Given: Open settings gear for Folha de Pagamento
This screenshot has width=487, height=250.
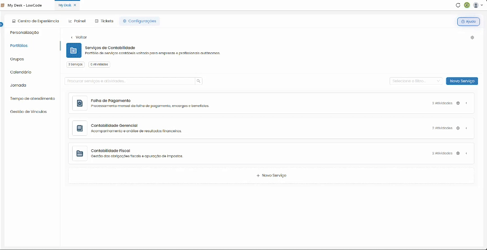Looking at the screenshot, I should point(458,103).
